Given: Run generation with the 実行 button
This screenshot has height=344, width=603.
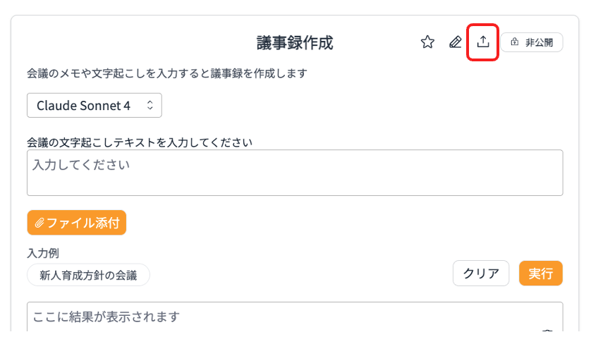Looking at the screenshot, I should (x=541, y=274).
